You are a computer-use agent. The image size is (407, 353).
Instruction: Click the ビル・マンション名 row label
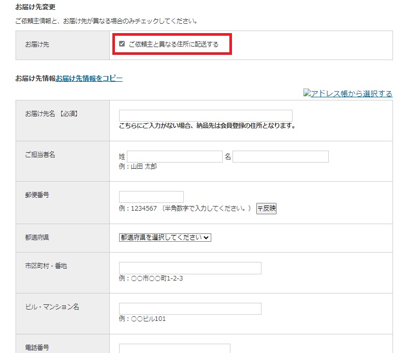tap(52, 307)
